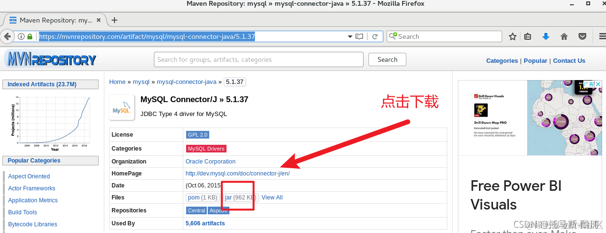606x233 pixels.
Task: Open mysql group in the breadcrumb
Action: [141, 82]
